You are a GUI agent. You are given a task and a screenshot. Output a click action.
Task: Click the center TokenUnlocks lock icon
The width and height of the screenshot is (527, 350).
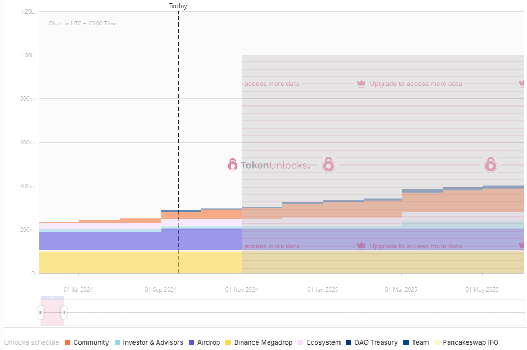[x=329, y=164]
